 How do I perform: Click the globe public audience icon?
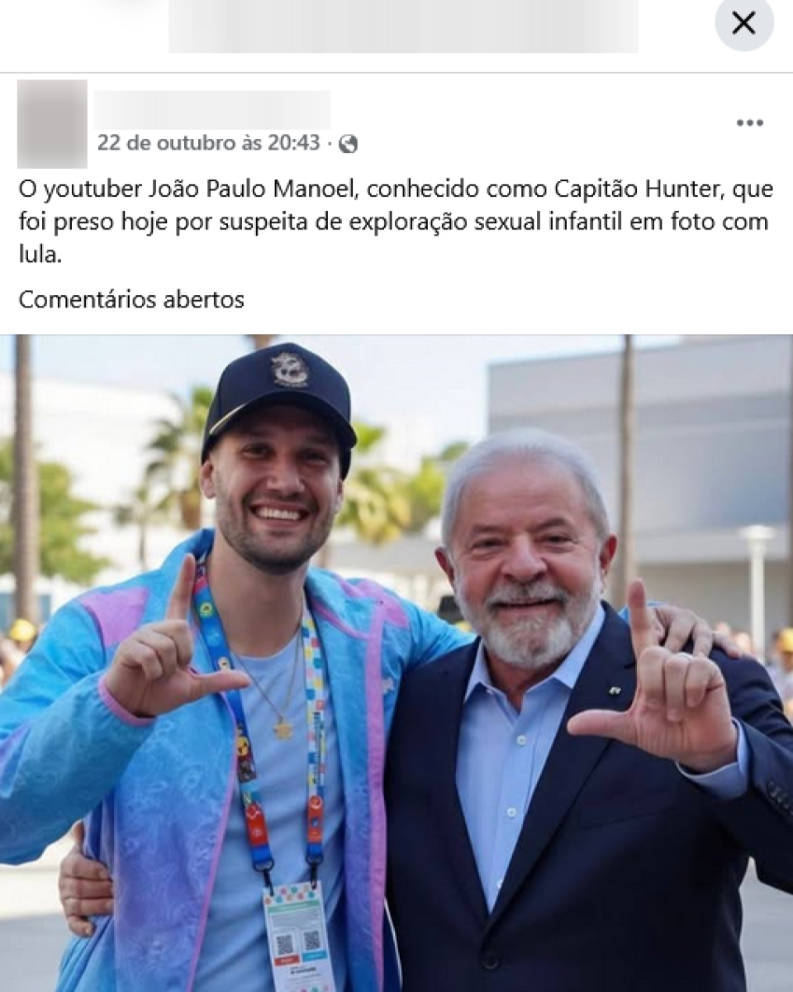tap(349, 144)
